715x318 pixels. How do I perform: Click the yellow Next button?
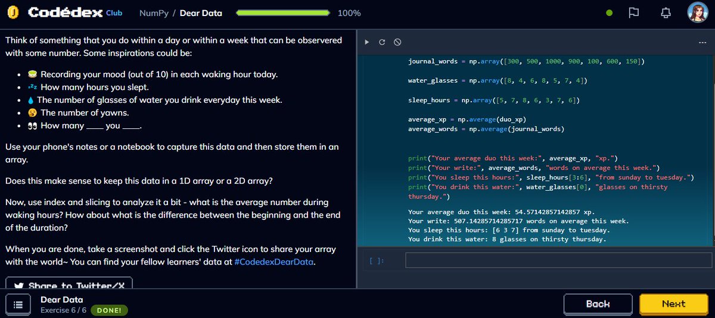[674, 304]
